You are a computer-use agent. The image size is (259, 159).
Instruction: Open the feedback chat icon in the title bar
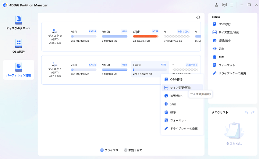point(224,5)
